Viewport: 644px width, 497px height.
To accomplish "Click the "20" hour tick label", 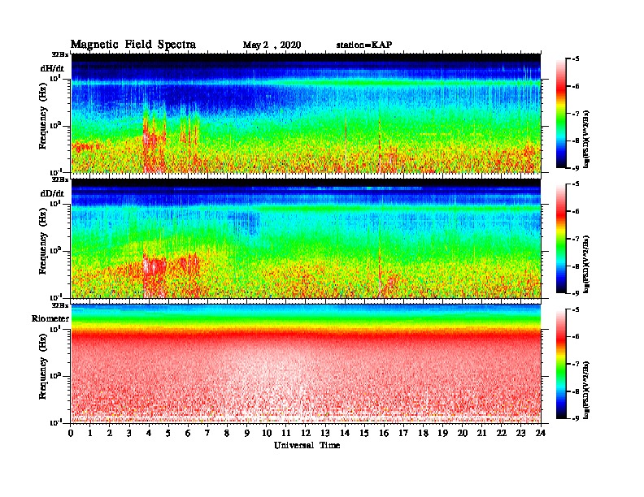I will [x=463, y=434].
